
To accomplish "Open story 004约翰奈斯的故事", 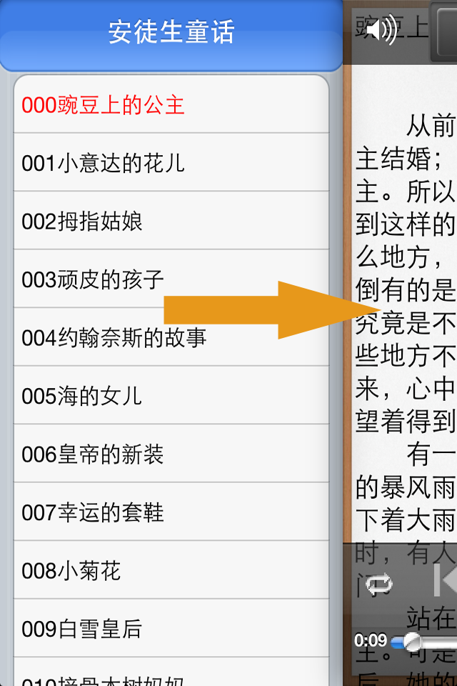I will click(171, 337).
